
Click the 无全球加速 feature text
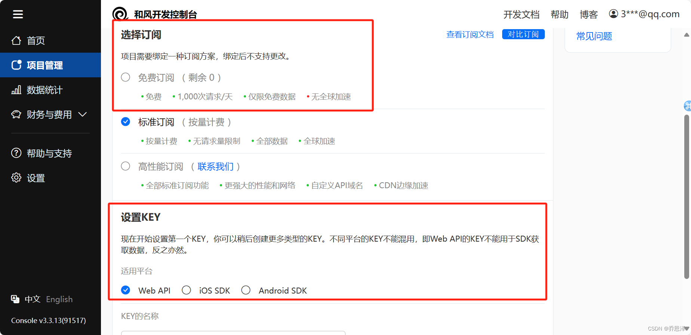click(x=331, y=97)
